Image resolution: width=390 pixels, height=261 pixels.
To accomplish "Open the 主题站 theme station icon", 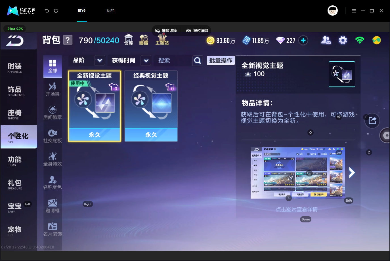I will tap(162, 40).
